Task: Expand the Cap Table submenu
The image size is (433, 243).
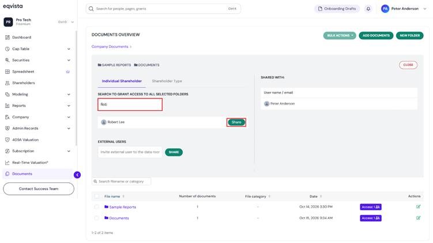Action: point(69,49)
